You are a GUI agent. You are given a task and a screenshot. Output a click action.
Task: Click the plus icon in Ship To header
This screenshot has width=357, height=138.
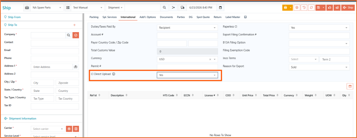(x=74, y=25)
